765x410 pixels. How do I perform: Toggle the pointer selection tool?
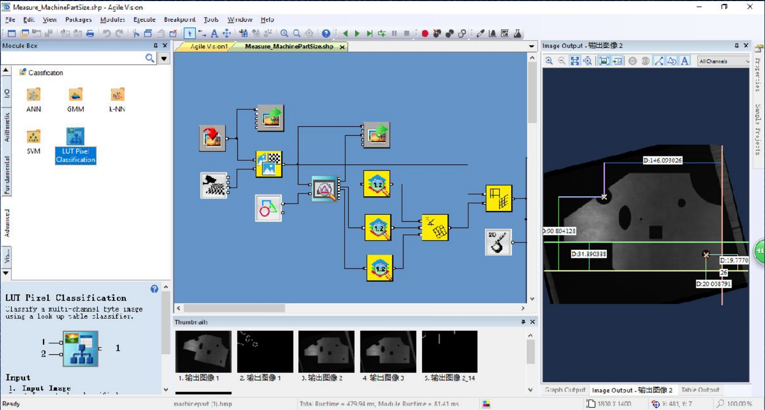[190, 33]
